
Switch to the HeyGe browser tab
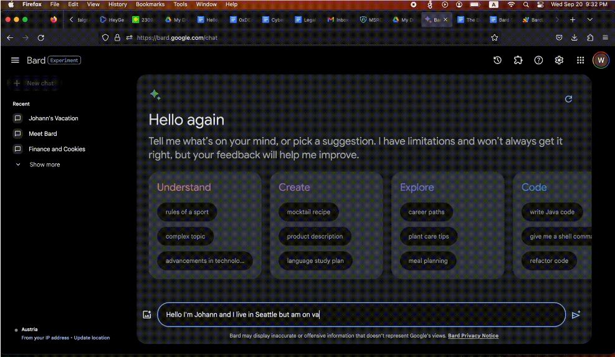click(112, 19)
